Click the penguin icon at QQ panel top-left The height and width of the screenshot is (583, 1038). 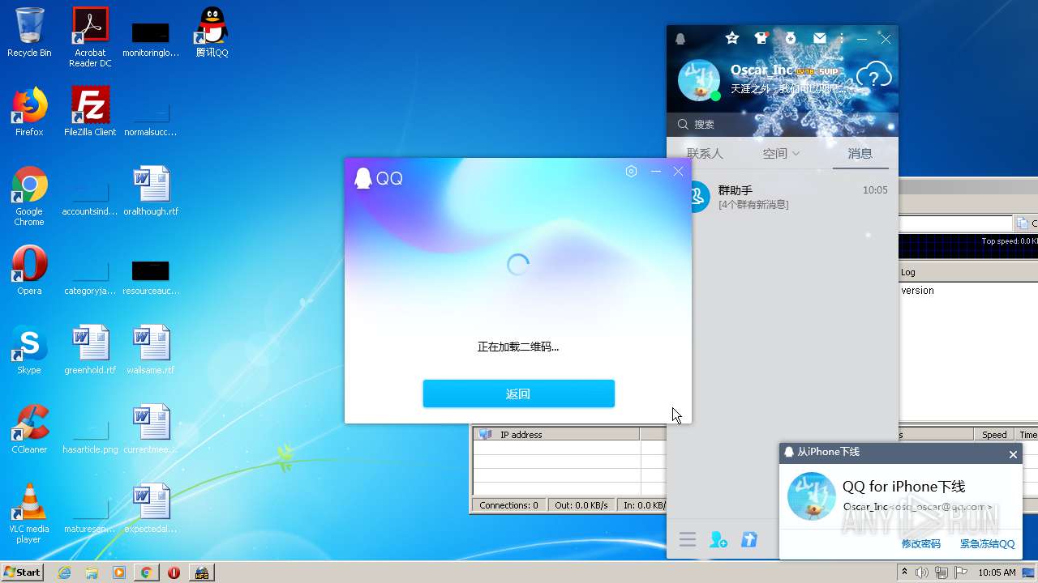(x=680, y=39)
